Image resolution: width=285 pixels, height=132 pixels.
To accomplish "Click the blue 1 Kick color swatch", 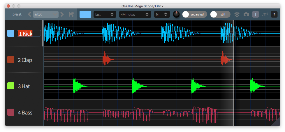I will click(11, 33).
